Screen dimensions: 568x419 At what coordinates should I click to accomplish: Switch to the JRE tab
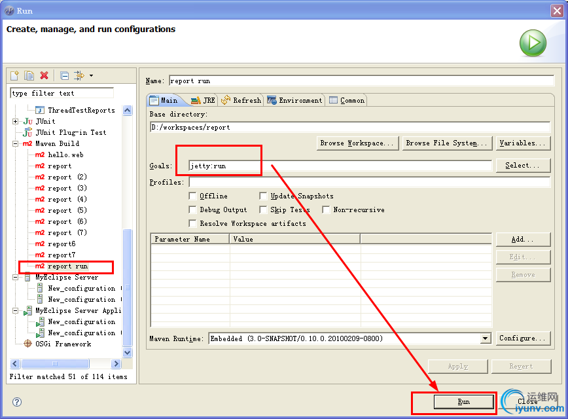[x=204, y=100]
